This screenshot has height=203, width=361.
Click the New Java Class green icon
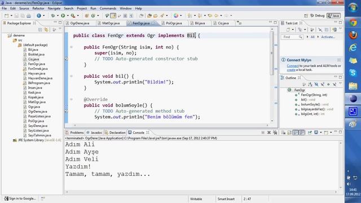(93, 16)
